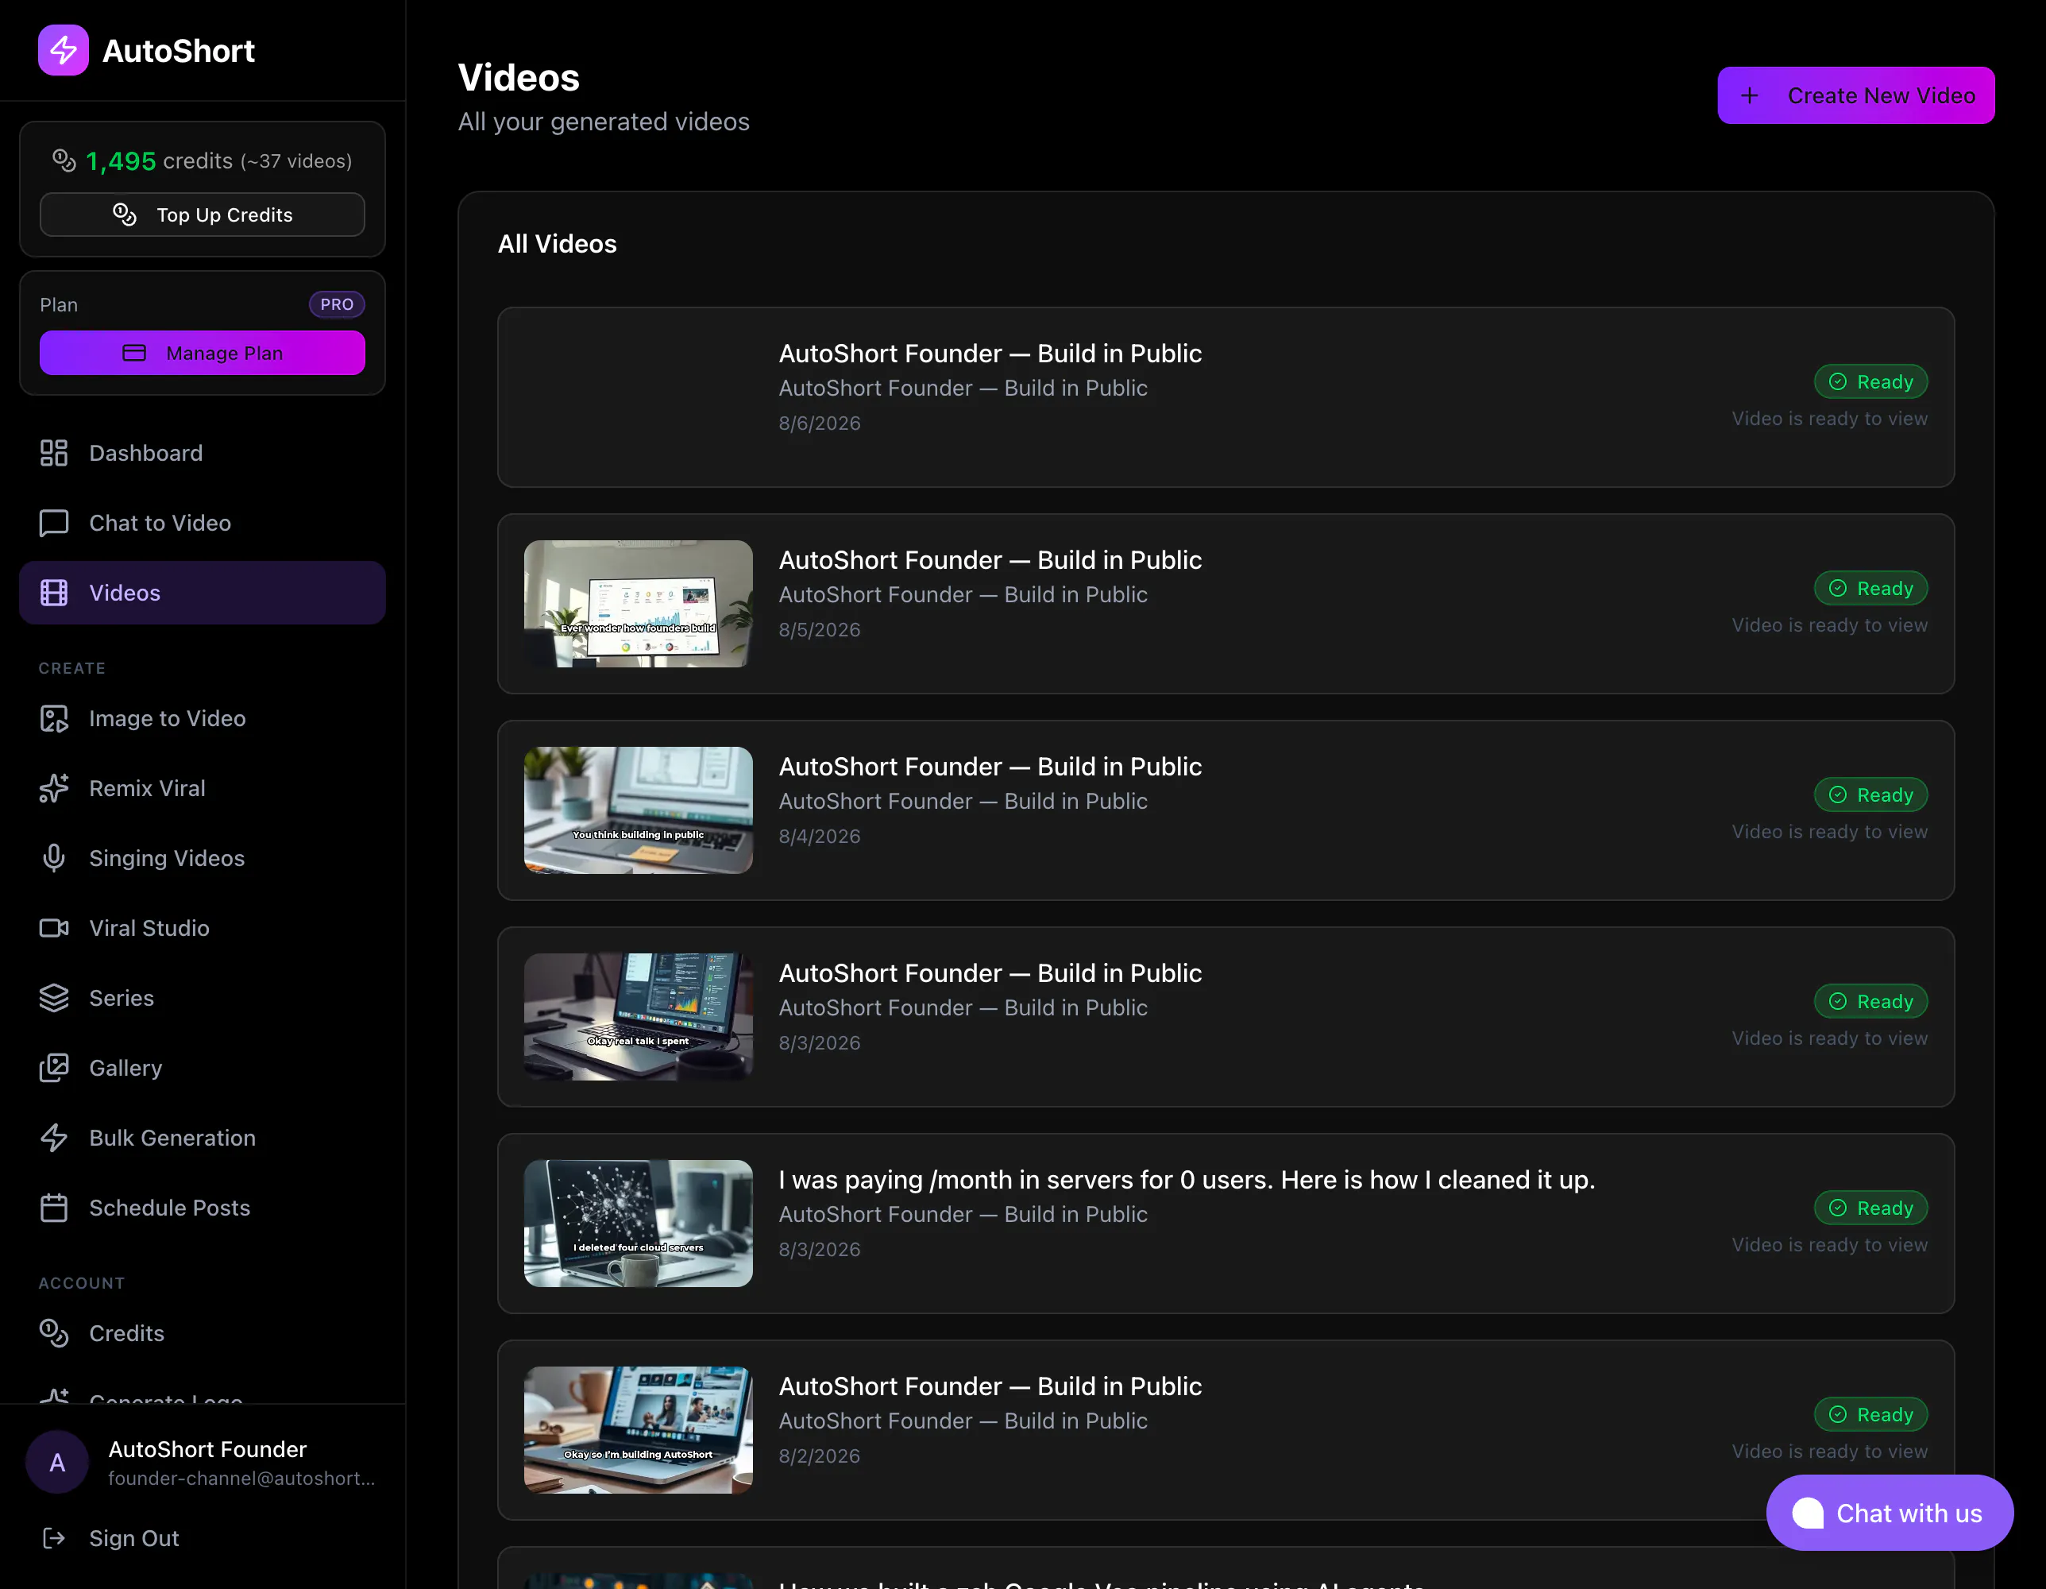
Task: Click the title of the 8/4/2026 video
Action: click(x=990, y=767)
